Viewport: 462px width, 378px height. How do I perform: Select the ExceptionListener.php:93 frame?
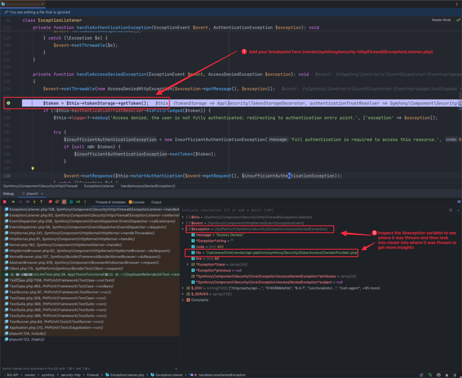(x=92, y=215)
